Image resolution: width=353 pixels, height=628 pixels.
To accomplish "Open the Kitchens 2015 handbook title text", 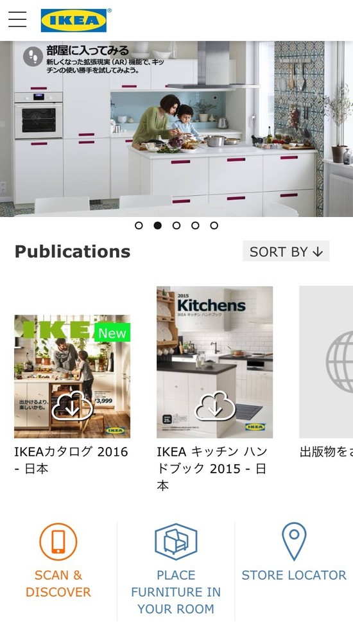I will [212, 469].
